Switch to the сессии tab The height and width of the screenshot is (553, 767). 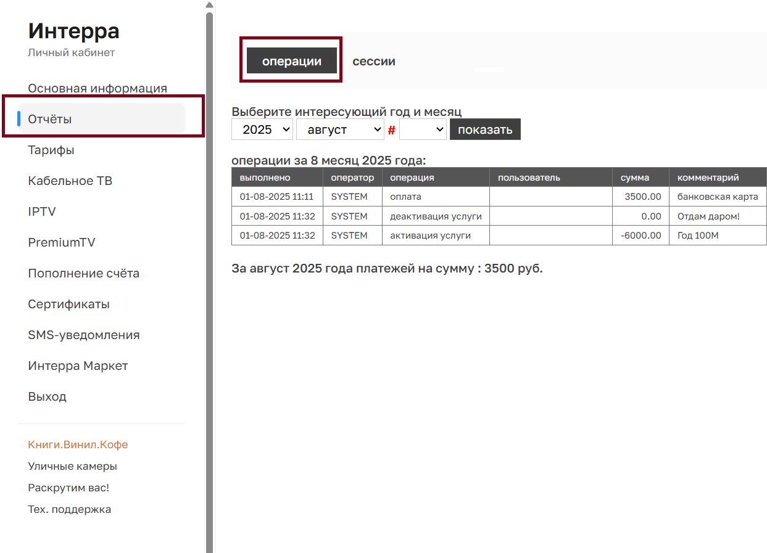374,62
